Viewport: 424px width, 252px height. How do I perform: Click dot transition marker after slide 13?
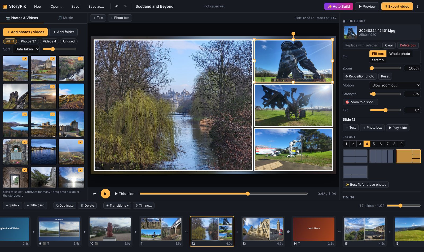point(288,232)
